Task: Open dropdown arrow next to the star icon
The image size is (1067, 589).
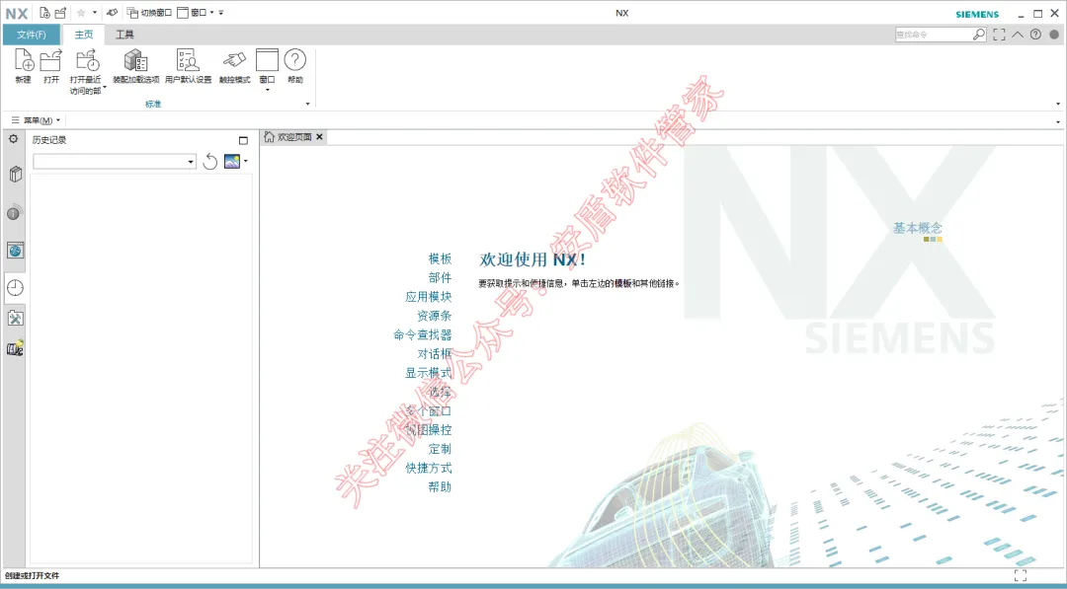Action: [95, 12]
